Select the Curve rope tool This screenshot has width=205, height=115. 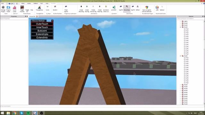[48, 8]
